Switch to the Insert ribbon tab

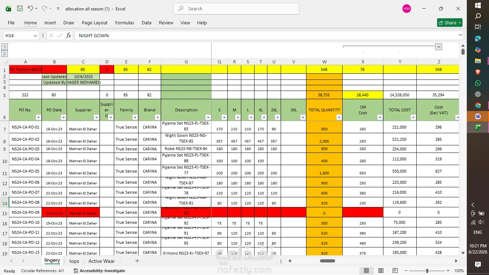point(50,23)
